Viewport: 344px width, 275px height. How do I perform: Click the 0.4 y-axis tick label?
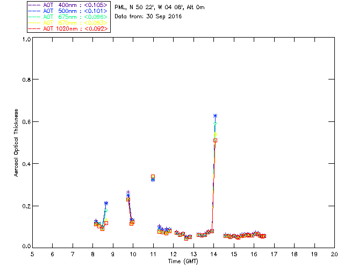pyautogui.click(x=26, y=164)
